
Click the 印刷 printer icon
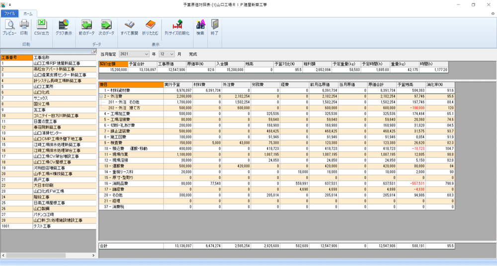tap(24, 27)
